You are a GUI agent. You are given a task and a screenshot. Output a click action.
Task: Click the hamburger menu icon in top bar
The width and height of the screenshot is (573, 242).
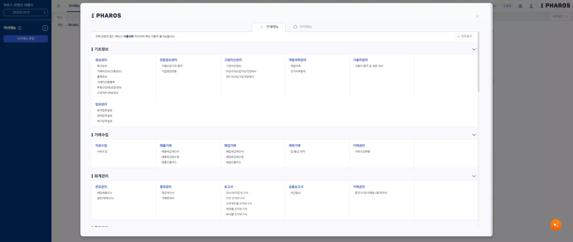pyautogui.click(x=58, y=6)
